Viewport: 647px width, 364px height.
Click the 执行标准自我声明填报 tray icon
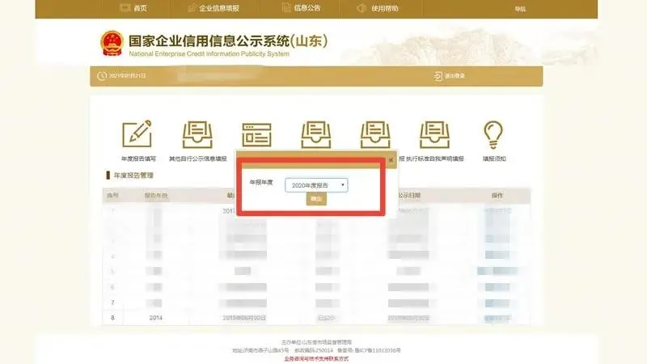[x=434, y=134]
